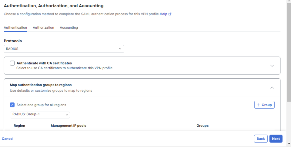Click the Groups column header
This screenshot has width=291, height=147.
(x=202, y=126)
